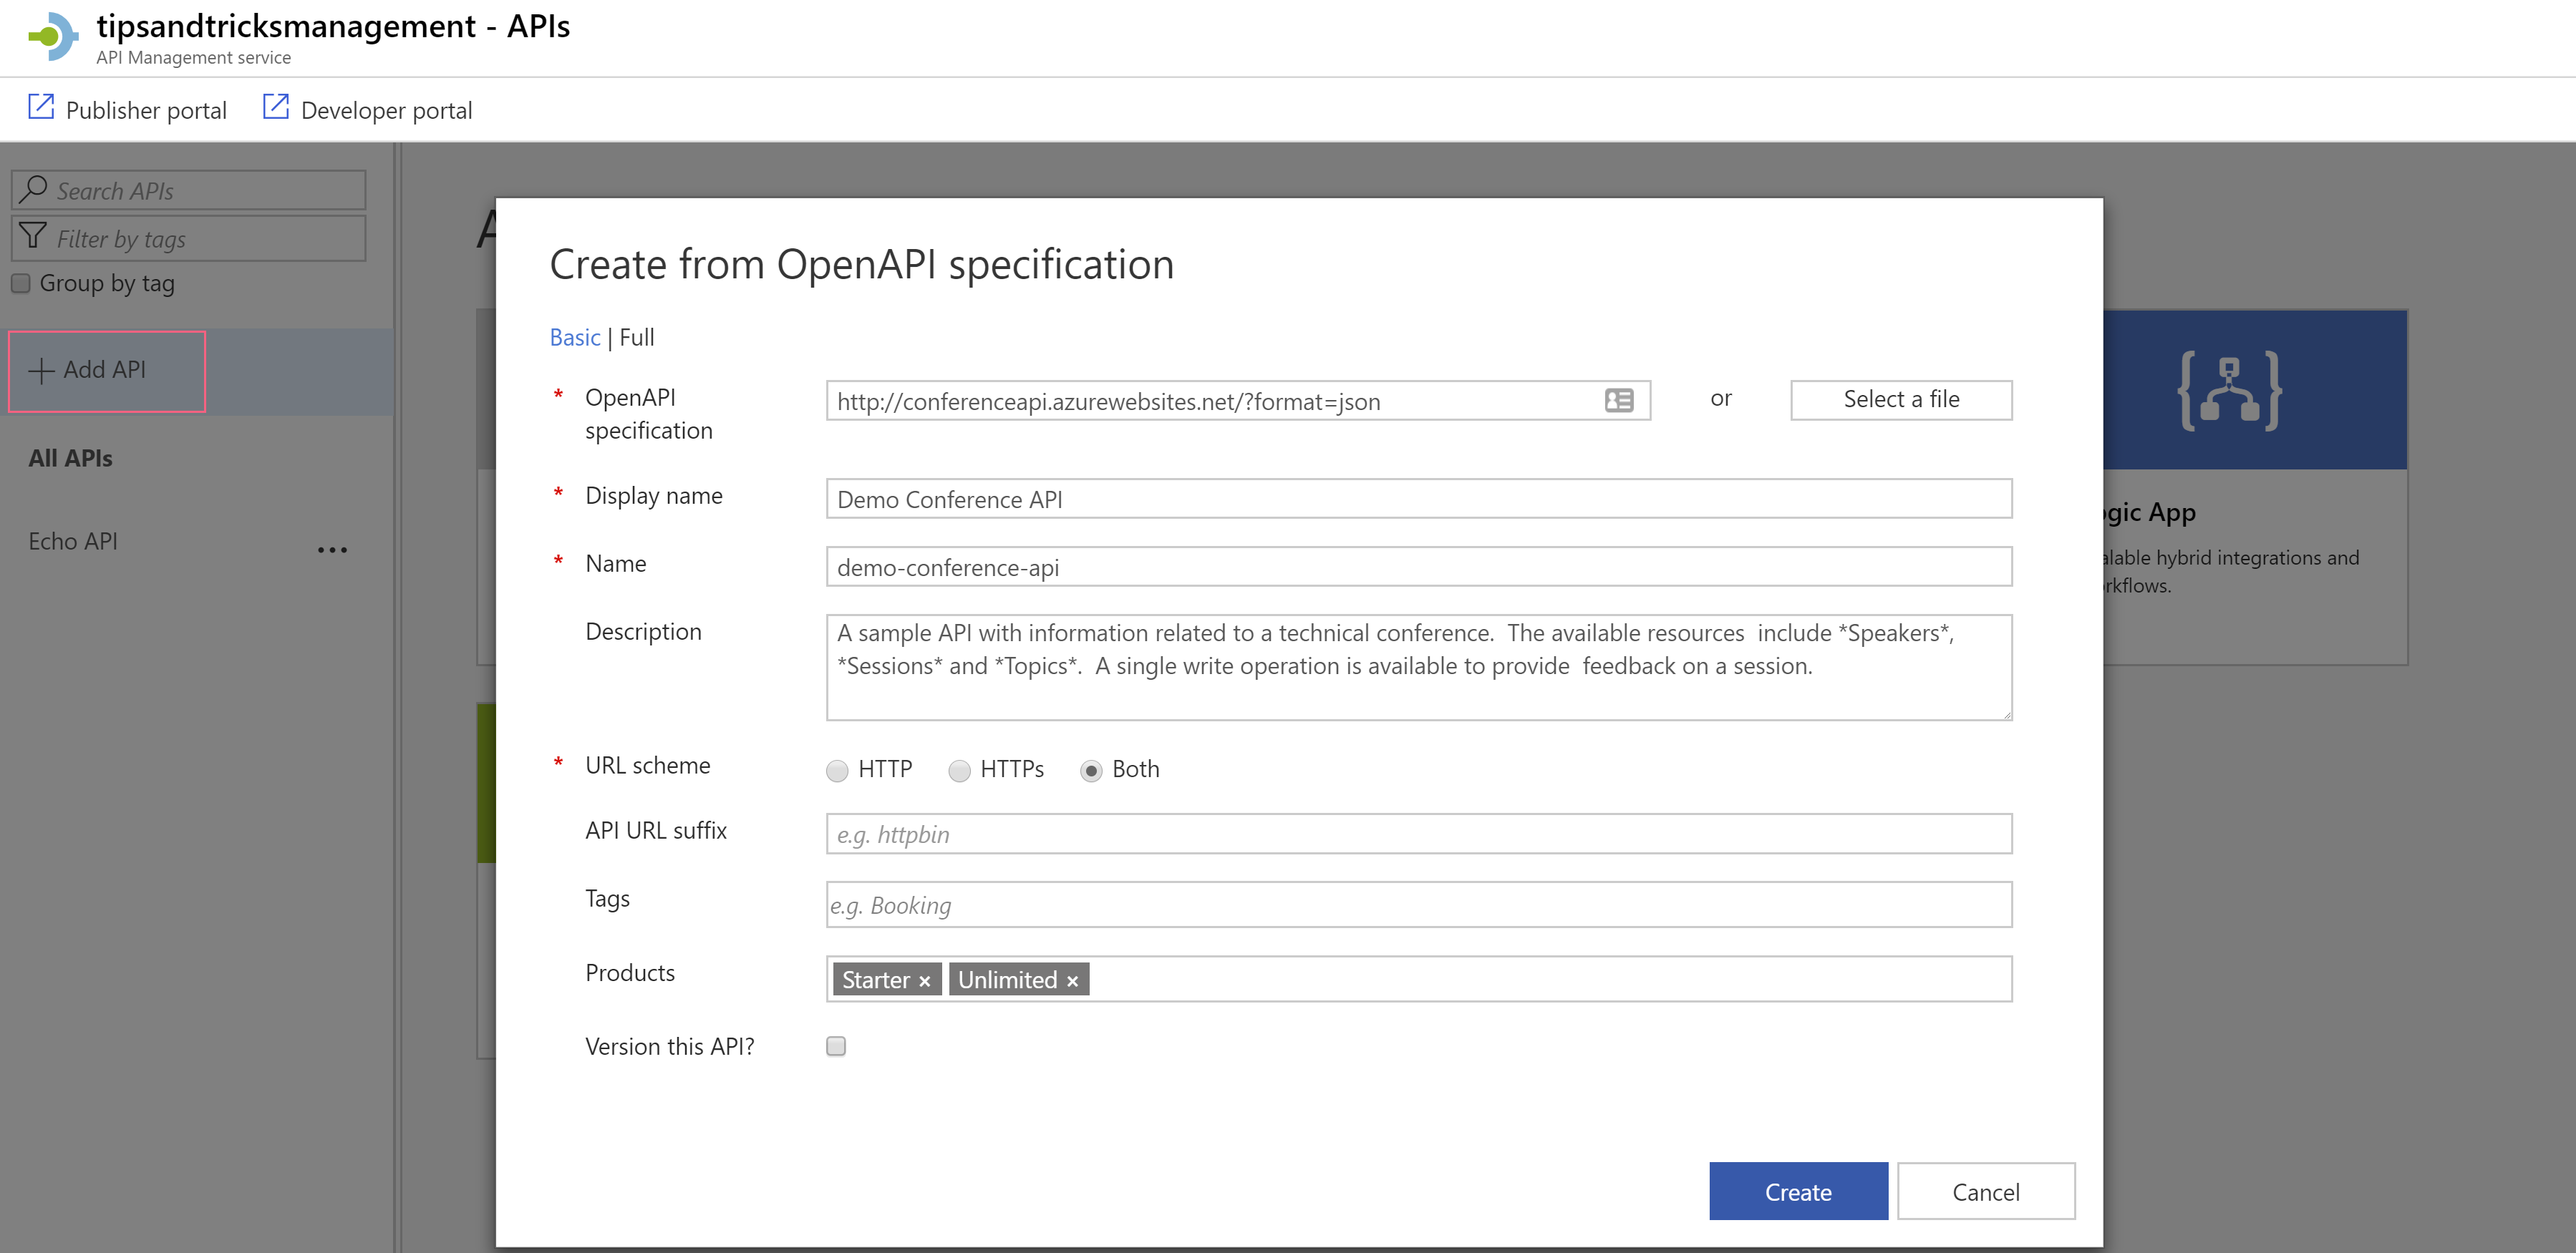Click the Name field with demo-conference-api
Viewport: 2576px width, 1253px height.
point(1419,567)
